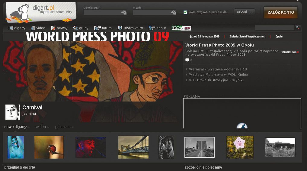Click the zaloguj button

point(244,12)
